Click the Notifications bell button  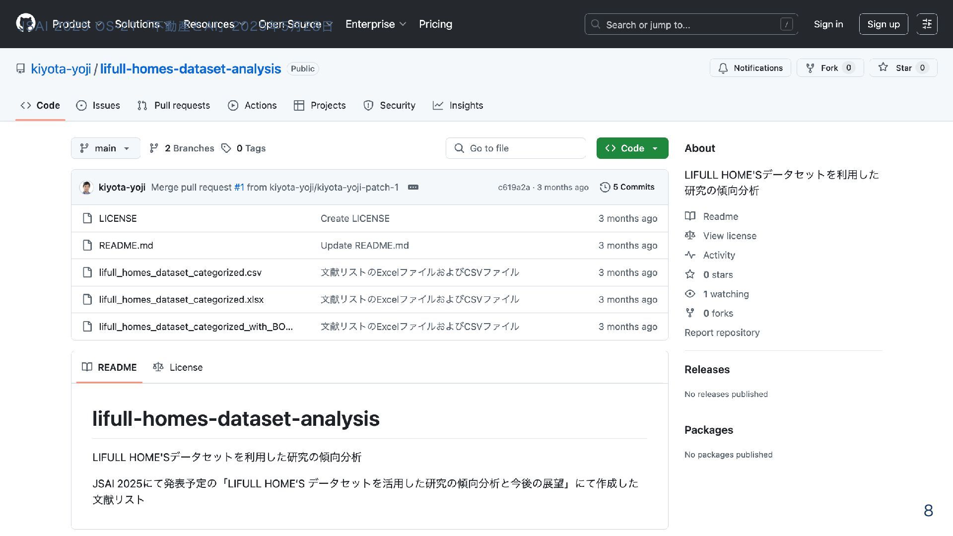click(x=750, y=68)
